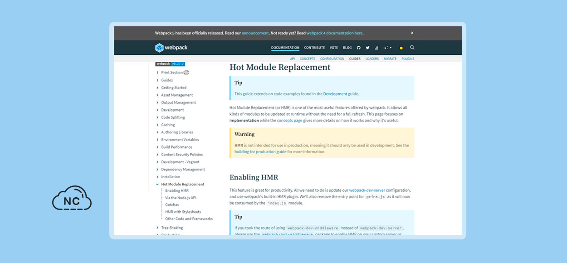
Task: Open the Development guide link in Tip
Action: point(335,94)
